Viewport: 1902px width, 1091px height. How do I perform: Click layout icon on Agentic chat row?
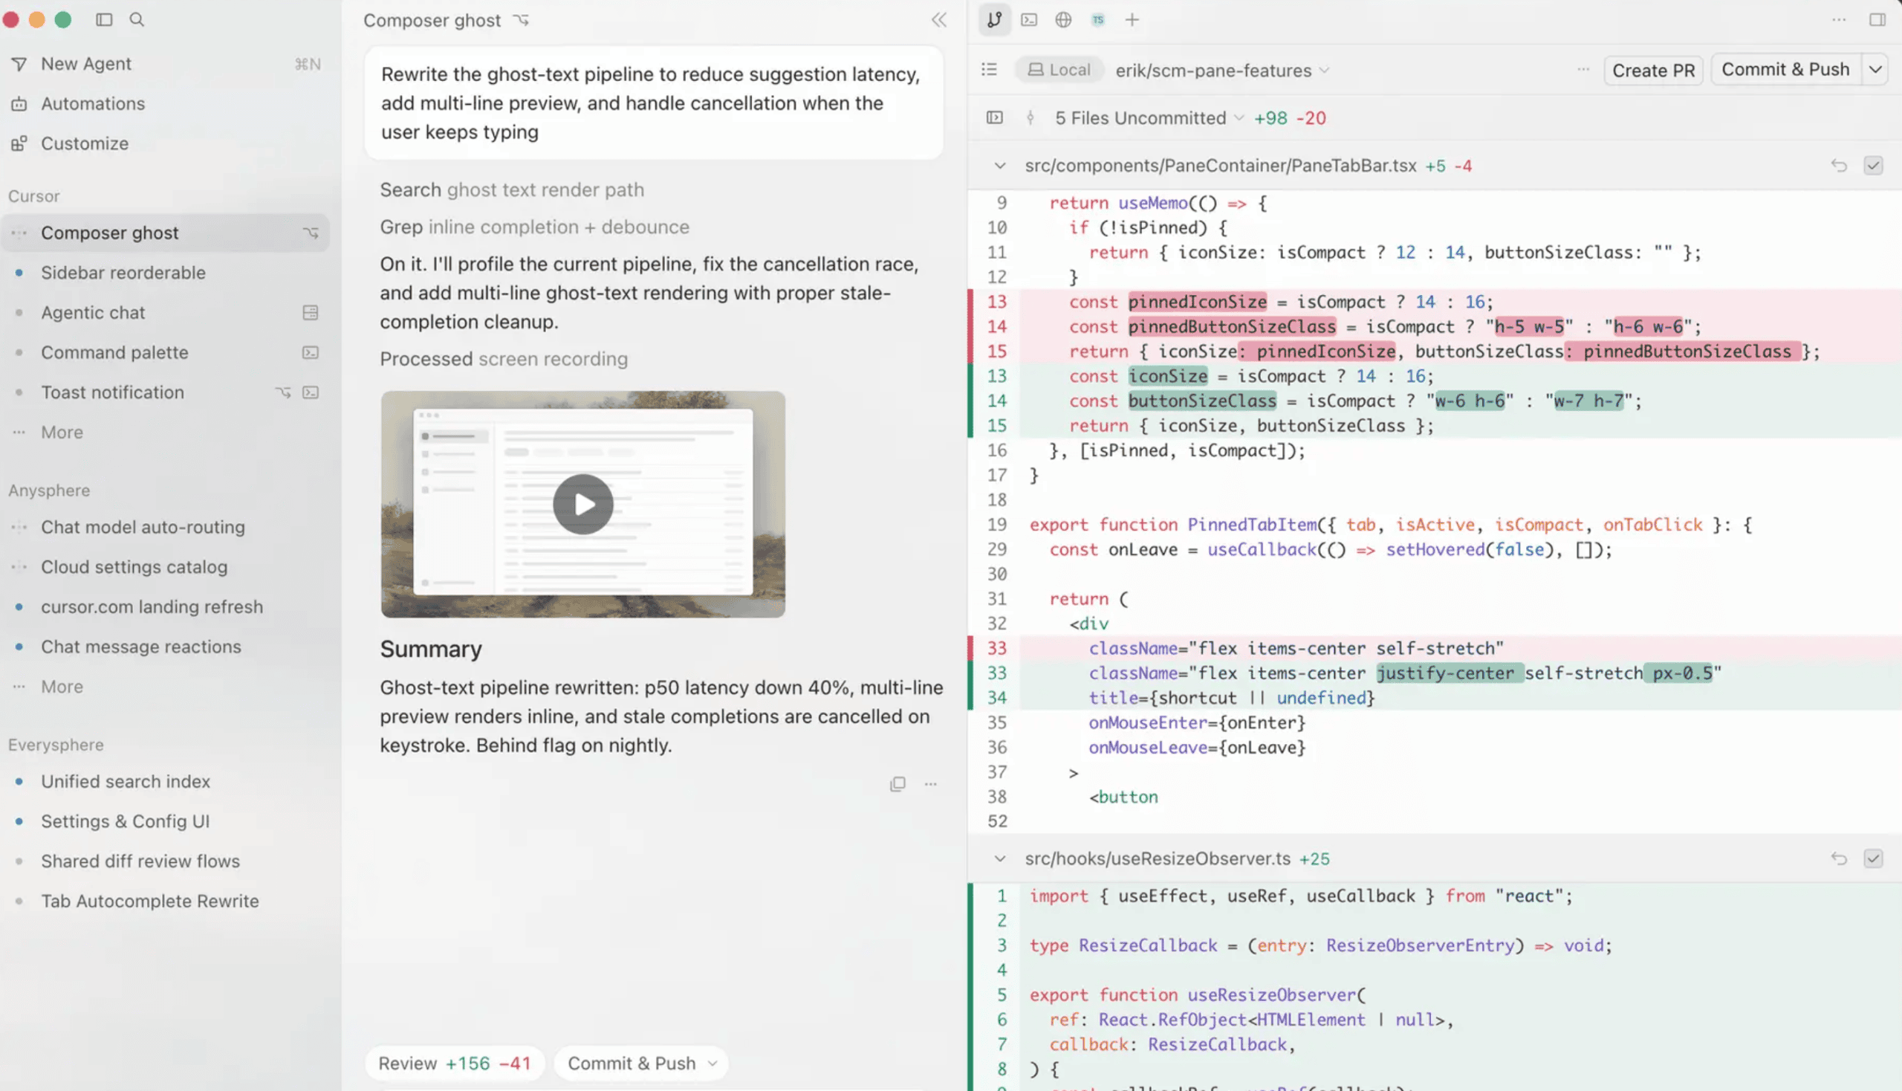tap(310, 312)
